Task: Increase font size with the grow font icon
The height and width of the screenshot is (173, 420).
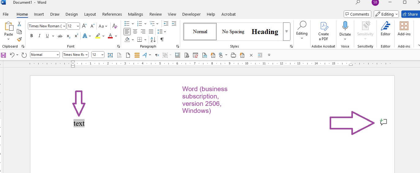Action: (85, 26)
